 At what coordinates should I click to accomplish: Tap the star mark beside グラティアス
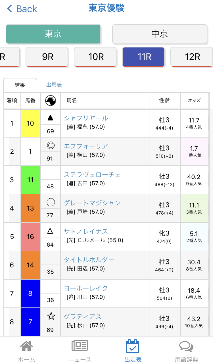pyautogui.click(x=51, y=316)
